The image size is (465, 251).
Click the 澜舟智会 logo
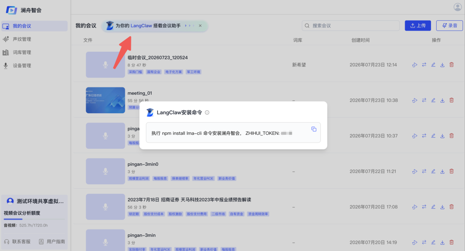(24, 10)
